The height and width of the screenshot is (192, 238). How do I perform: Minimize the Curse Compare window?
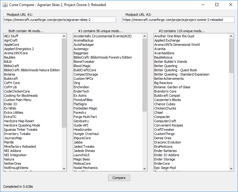click(x=203, y=5)
